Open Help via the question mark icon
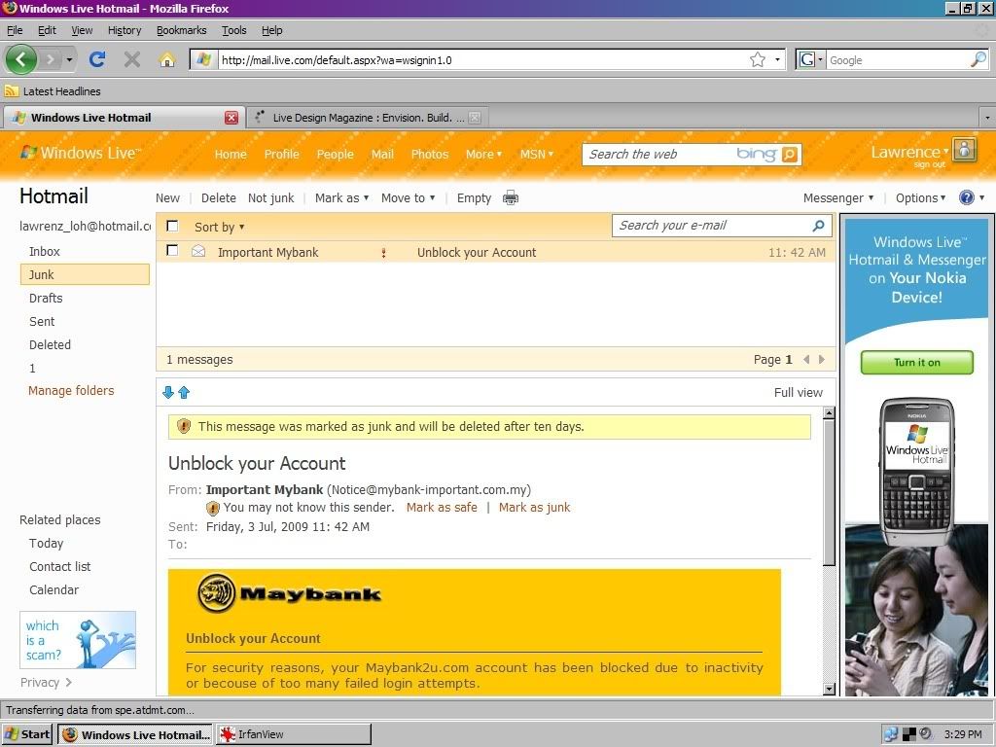This screenshot has width=996, height=747. (x=966, y=197)
